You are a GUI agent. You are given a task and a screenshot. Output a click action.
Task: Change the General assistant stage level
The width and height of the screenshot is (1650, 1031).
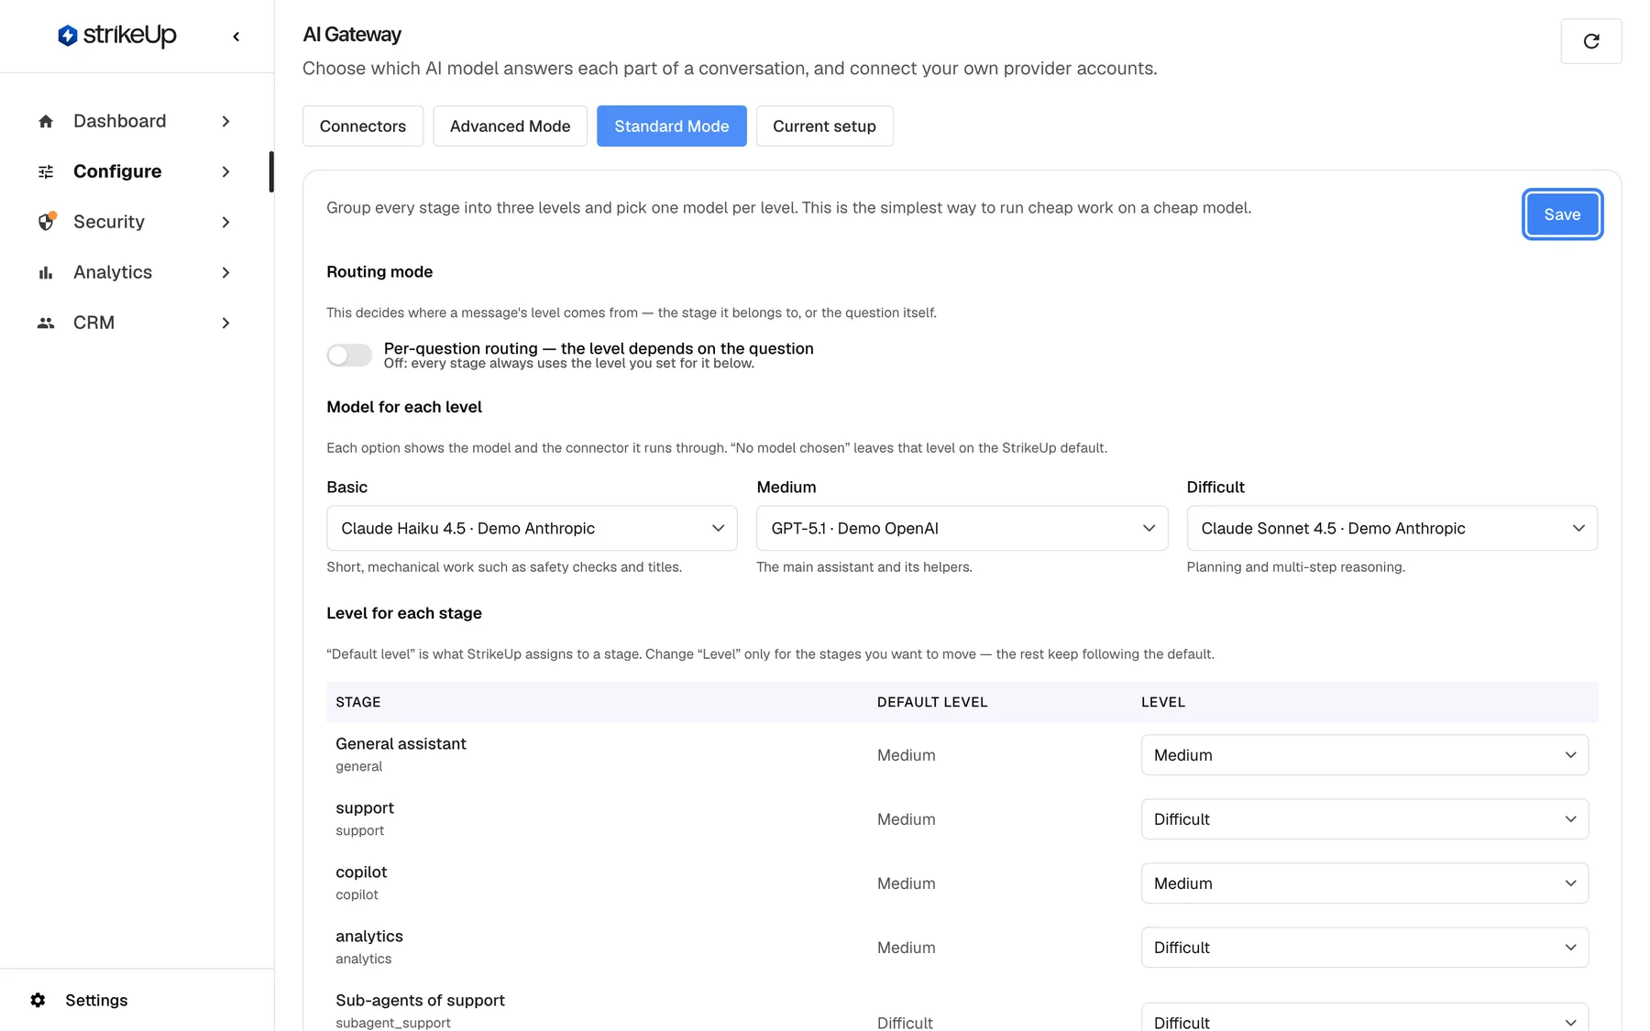coord(1364,755)
